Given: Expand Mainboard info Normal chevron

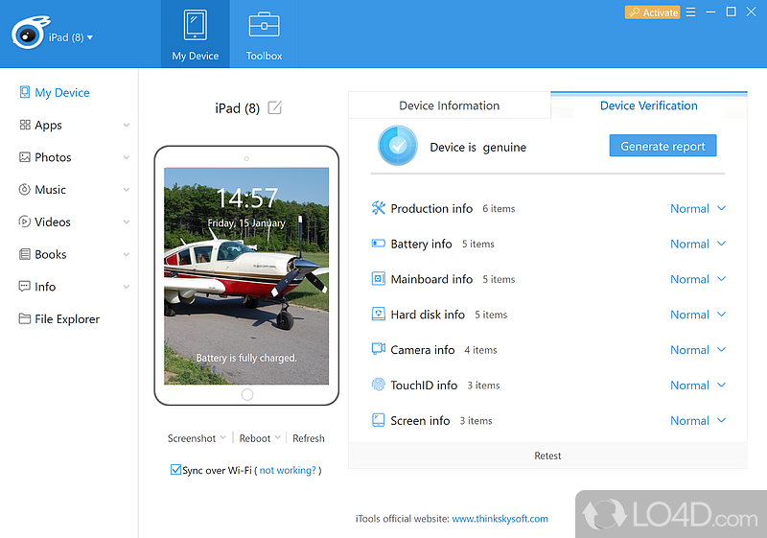Looking at the screenshot, I should pyautogui.click(x=722, y=279).
